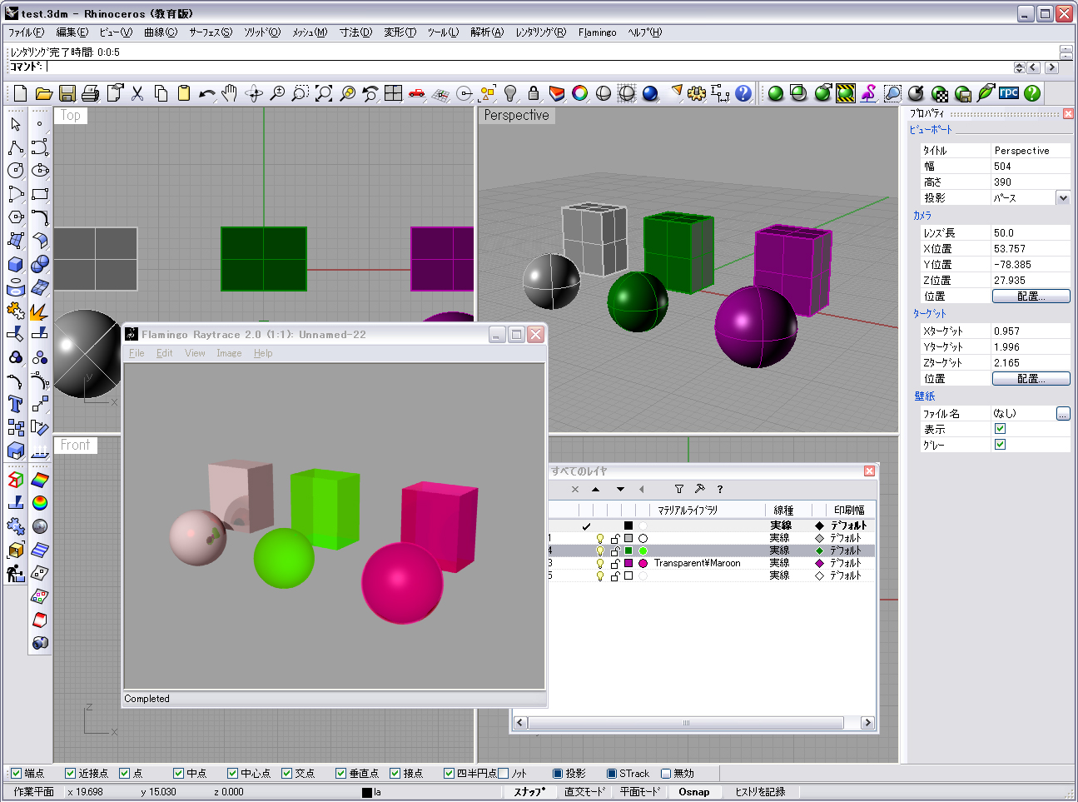
Task: Enable the 無効 checkbox in osnap bar
Action: [x=665, y=774]
